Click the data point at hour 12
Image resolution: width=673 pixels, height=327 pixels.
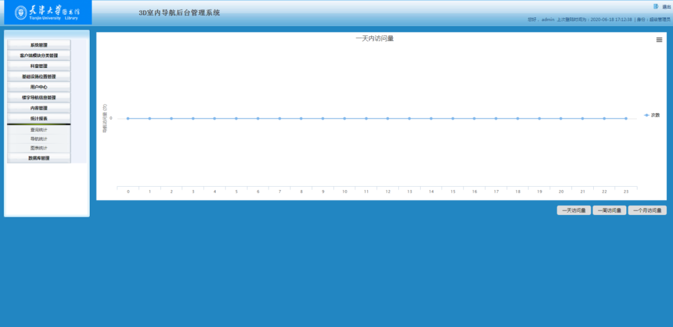[388, 118]
